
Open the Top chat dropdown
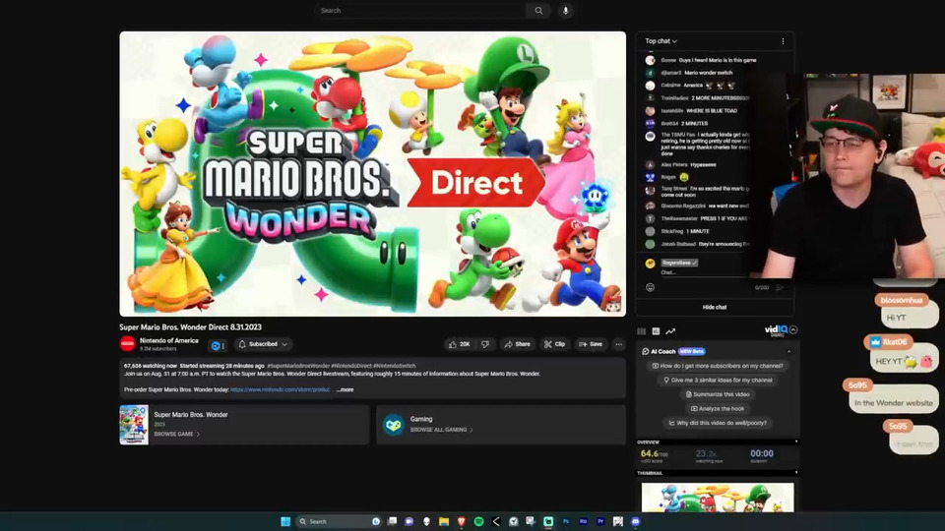point(661,41)
